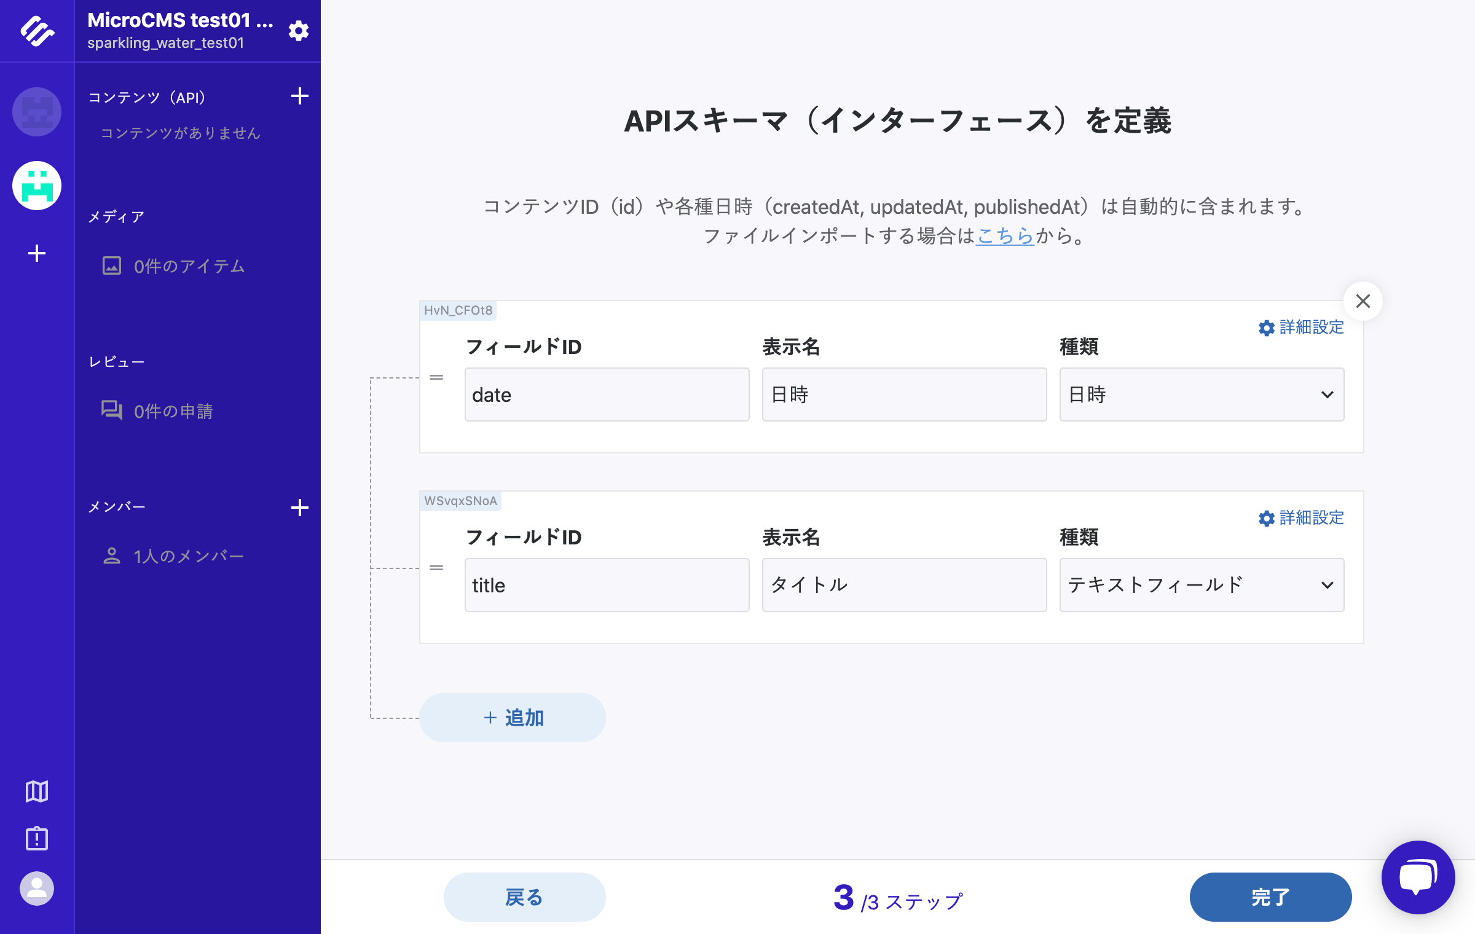Viewport: 1475px width, 934px height.
Task: Open the map guide icon
Action: pos(37,791)
